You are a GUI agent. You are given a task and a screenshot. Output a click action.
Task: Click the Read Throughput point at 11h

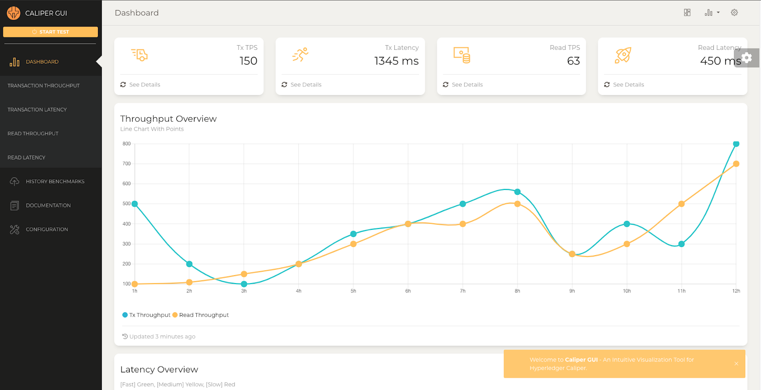point(682,204)
